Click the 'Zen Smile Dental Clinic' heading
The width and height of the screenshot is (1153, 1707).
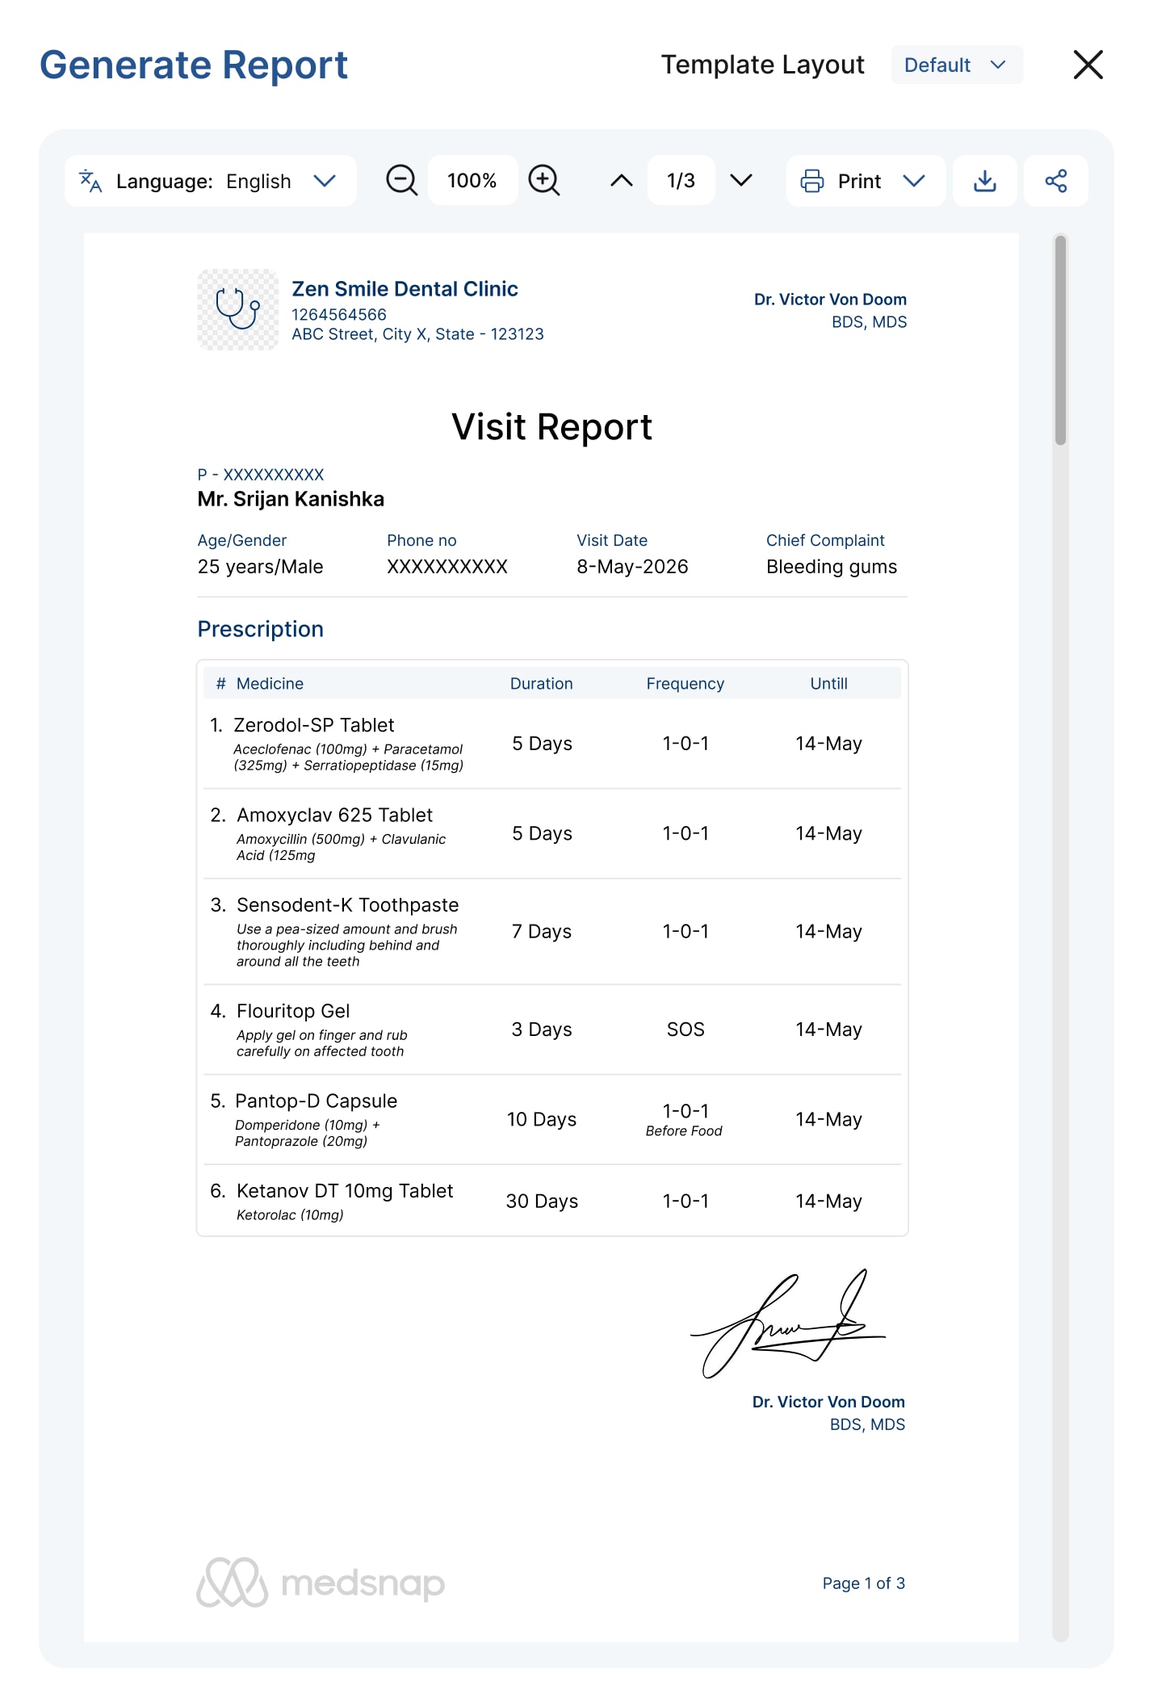[405, 289]
